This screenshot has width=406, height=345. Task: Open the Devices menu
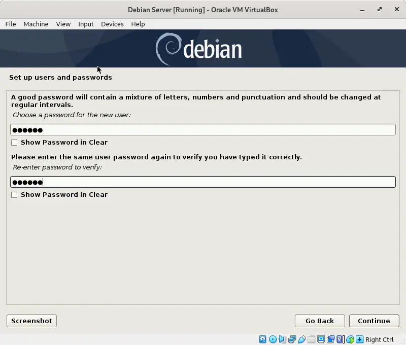click(x=112, y=24)
